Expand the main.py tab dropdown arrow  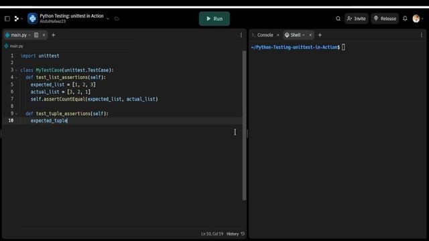pos(29,35)
